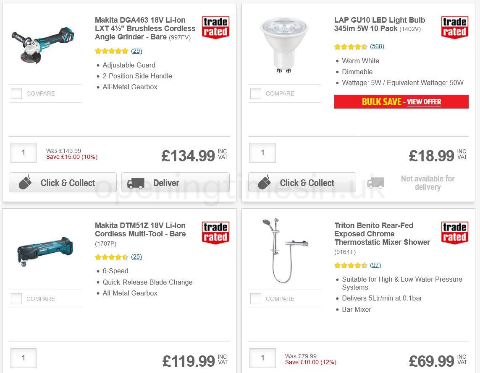Select the Click & Collect icon for Makita angle grinder
This screenshot has height=373, width=480.
[x=25, y=182]
